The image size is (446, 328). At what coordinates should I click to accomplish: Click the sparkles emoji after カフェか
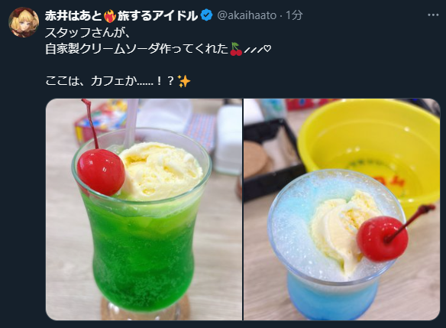pyautogui.click(x=184, y=81)
